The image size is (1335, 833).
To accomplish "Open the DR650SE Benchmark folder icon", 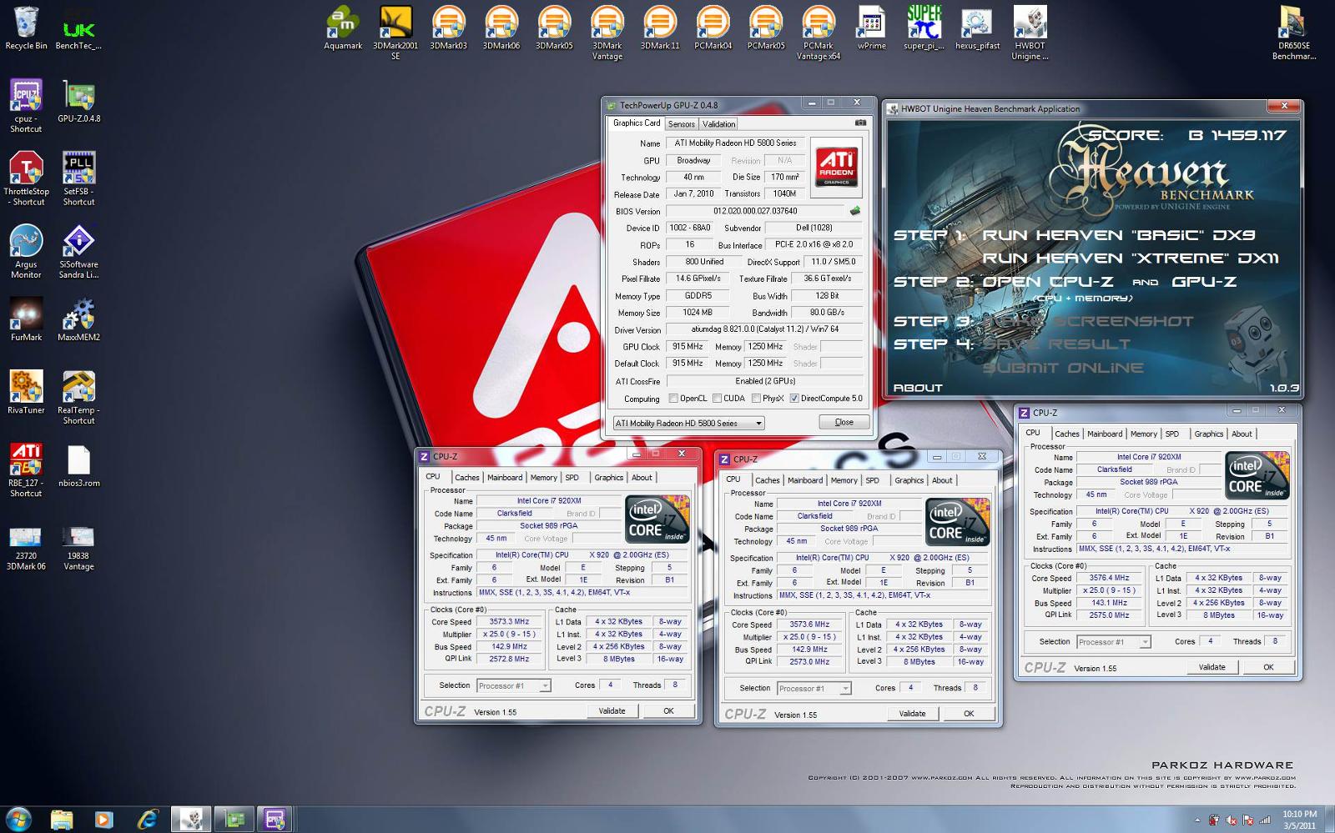I will click(x=1293, y=33).
